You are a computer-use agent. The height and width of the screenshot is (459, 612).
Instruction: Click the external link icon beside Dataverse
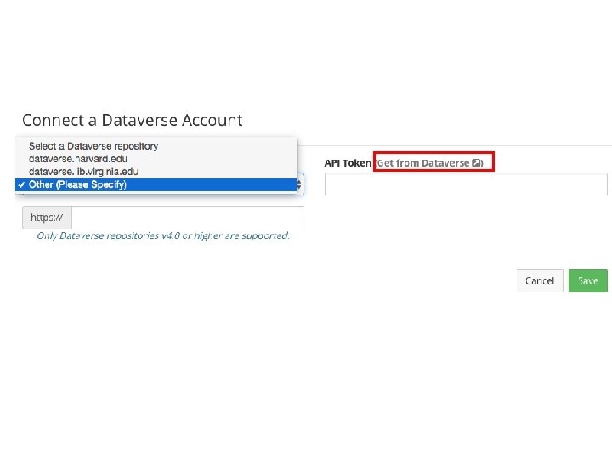(476, 162)
